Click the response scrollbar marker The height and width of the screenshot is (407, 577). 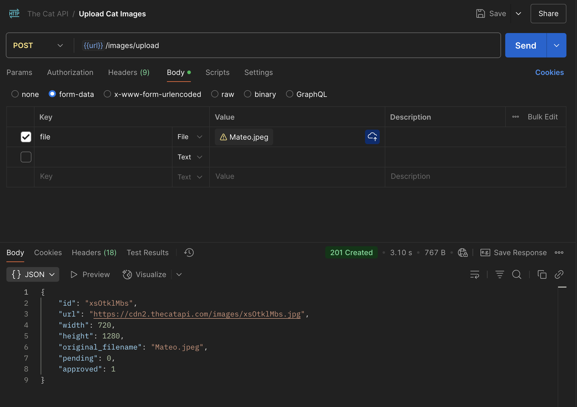562,287
